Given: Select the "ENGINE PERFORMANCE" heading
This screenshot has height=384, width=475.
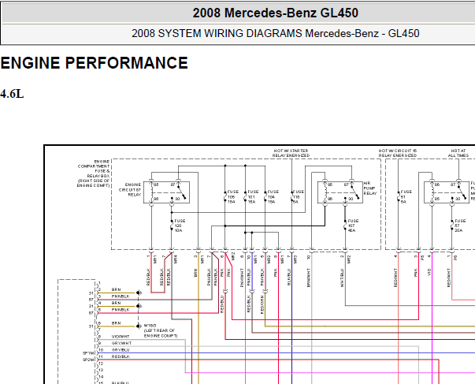Looking at the screenshot, I should tap(95, 63).
